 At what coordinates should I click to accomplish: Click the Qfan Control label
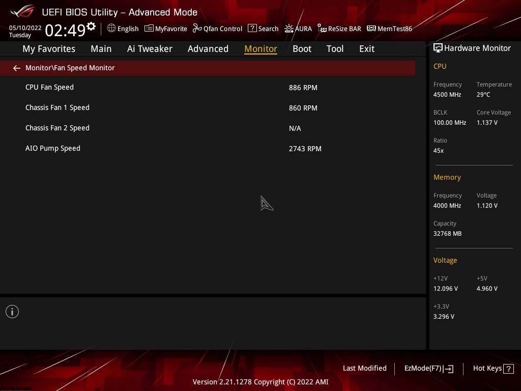(223, 29)
